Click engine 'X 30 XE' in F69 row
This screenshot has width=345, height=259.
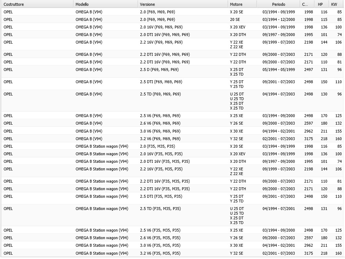pyautogui.click(x=237, y=131)
